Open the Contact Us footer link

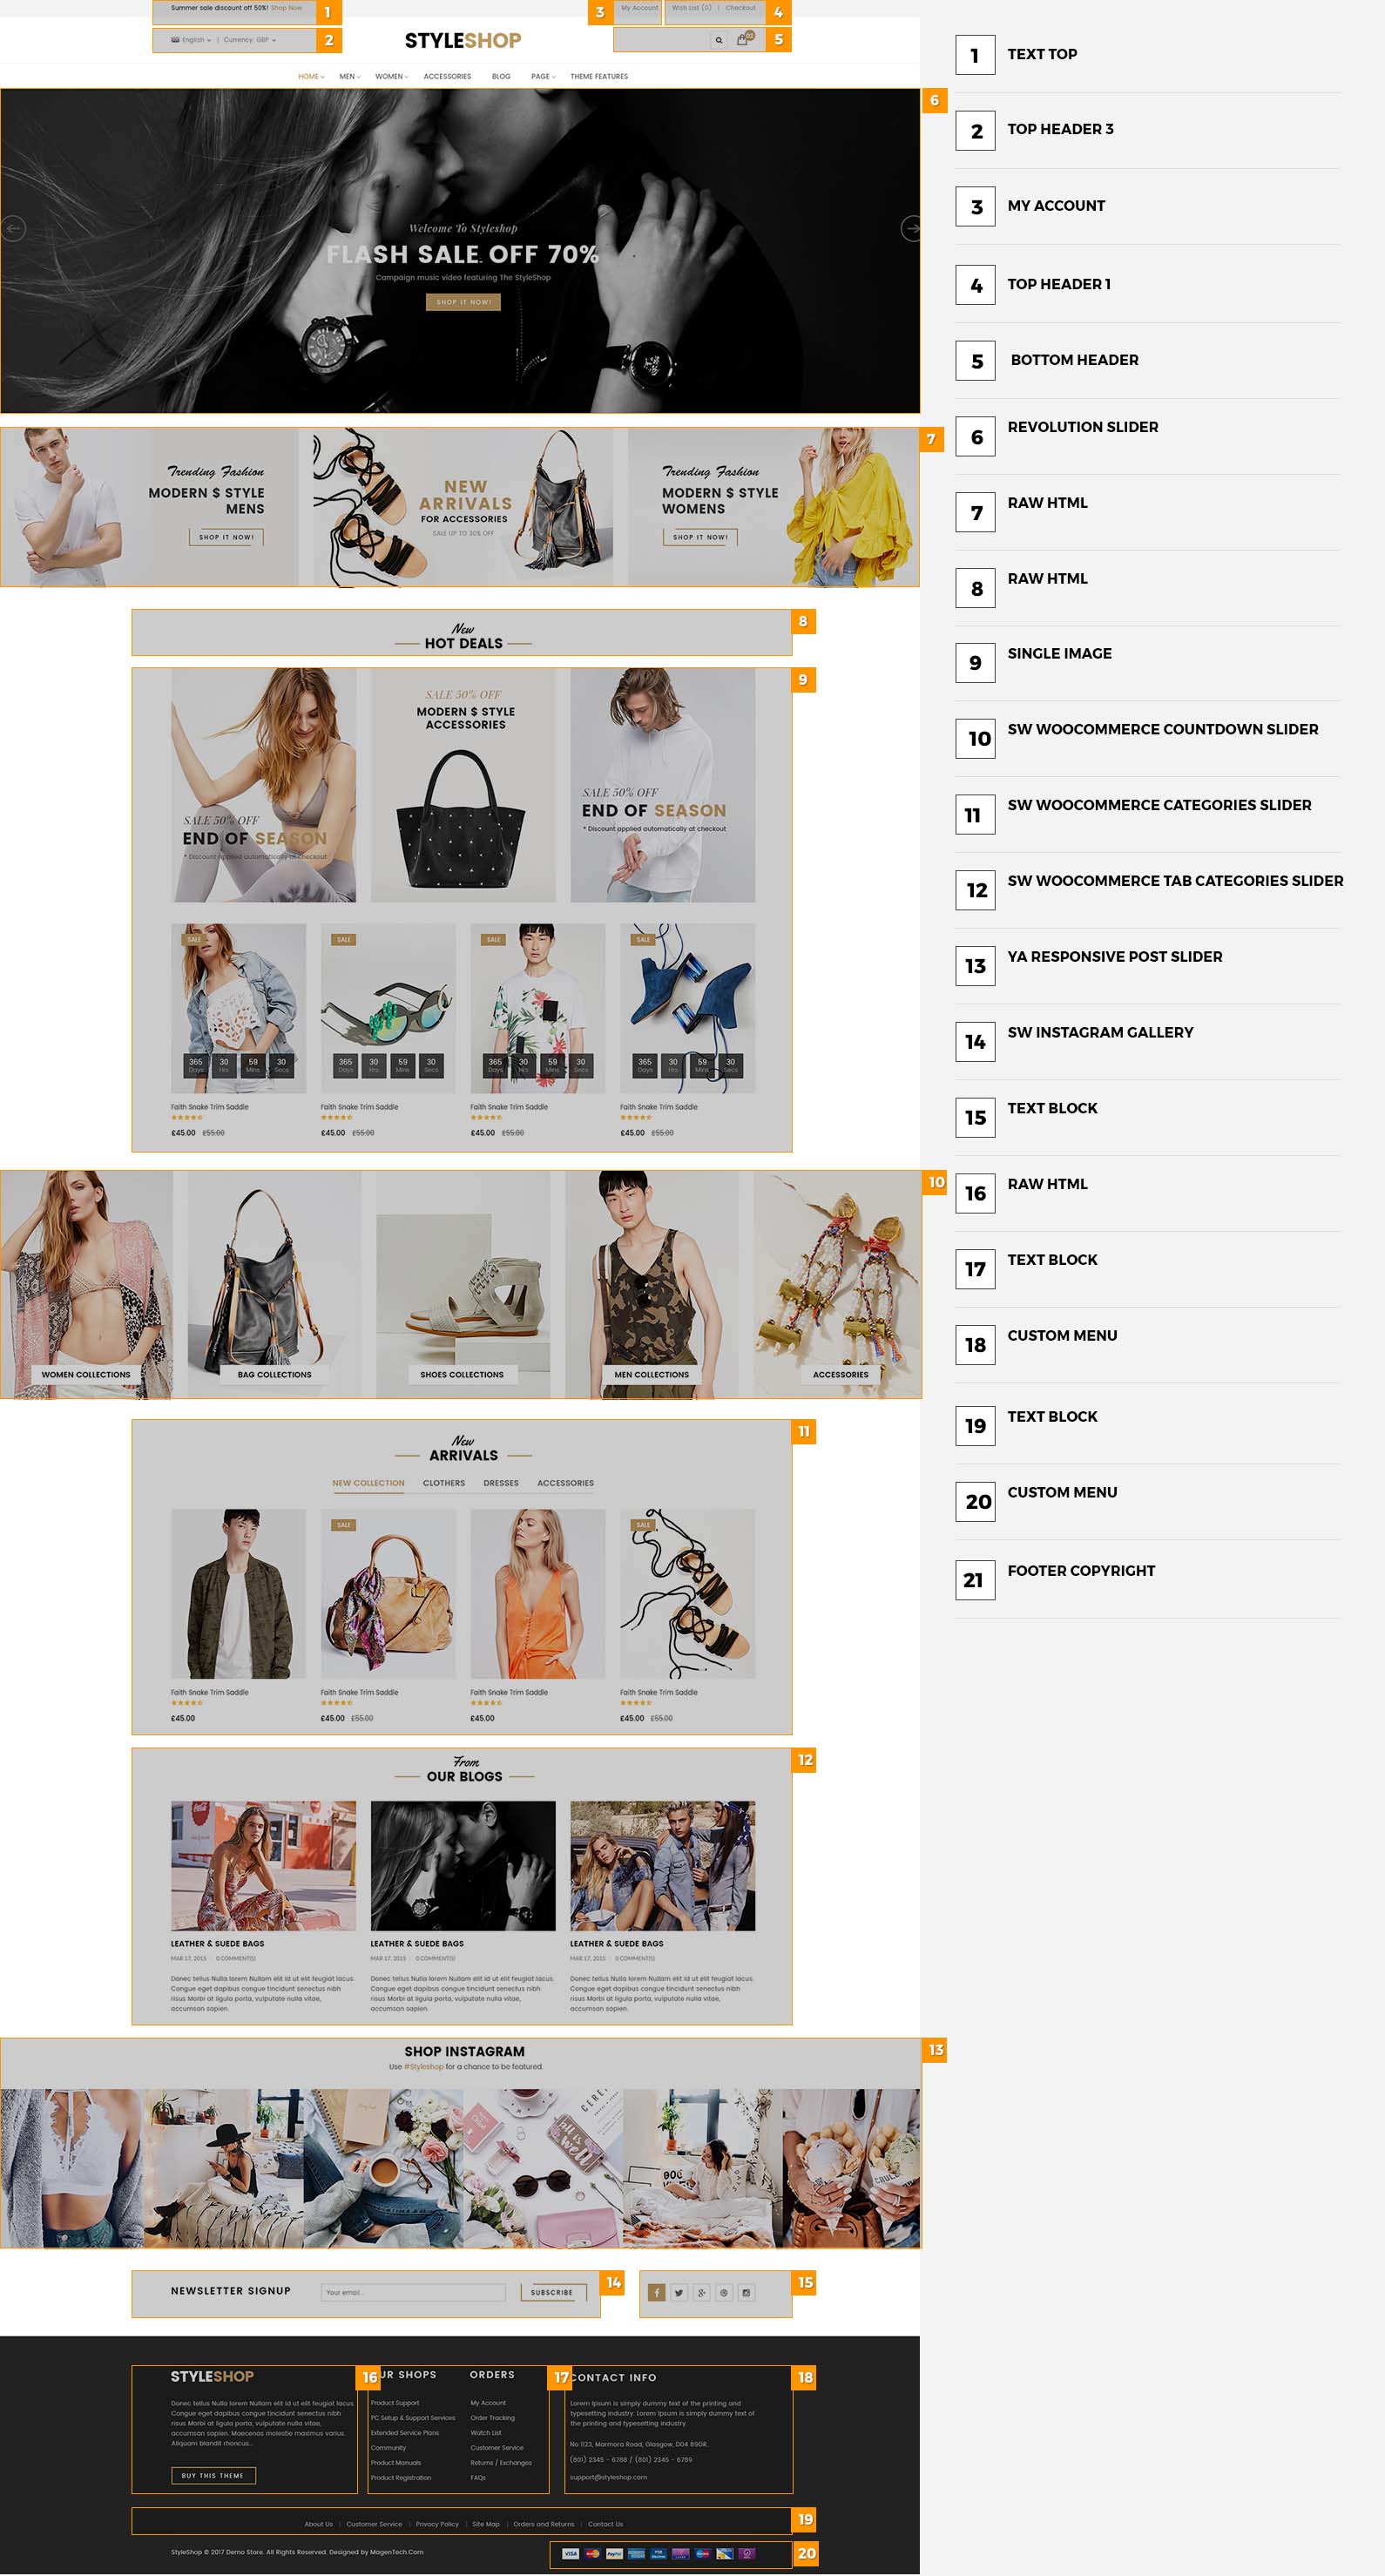605,2524
